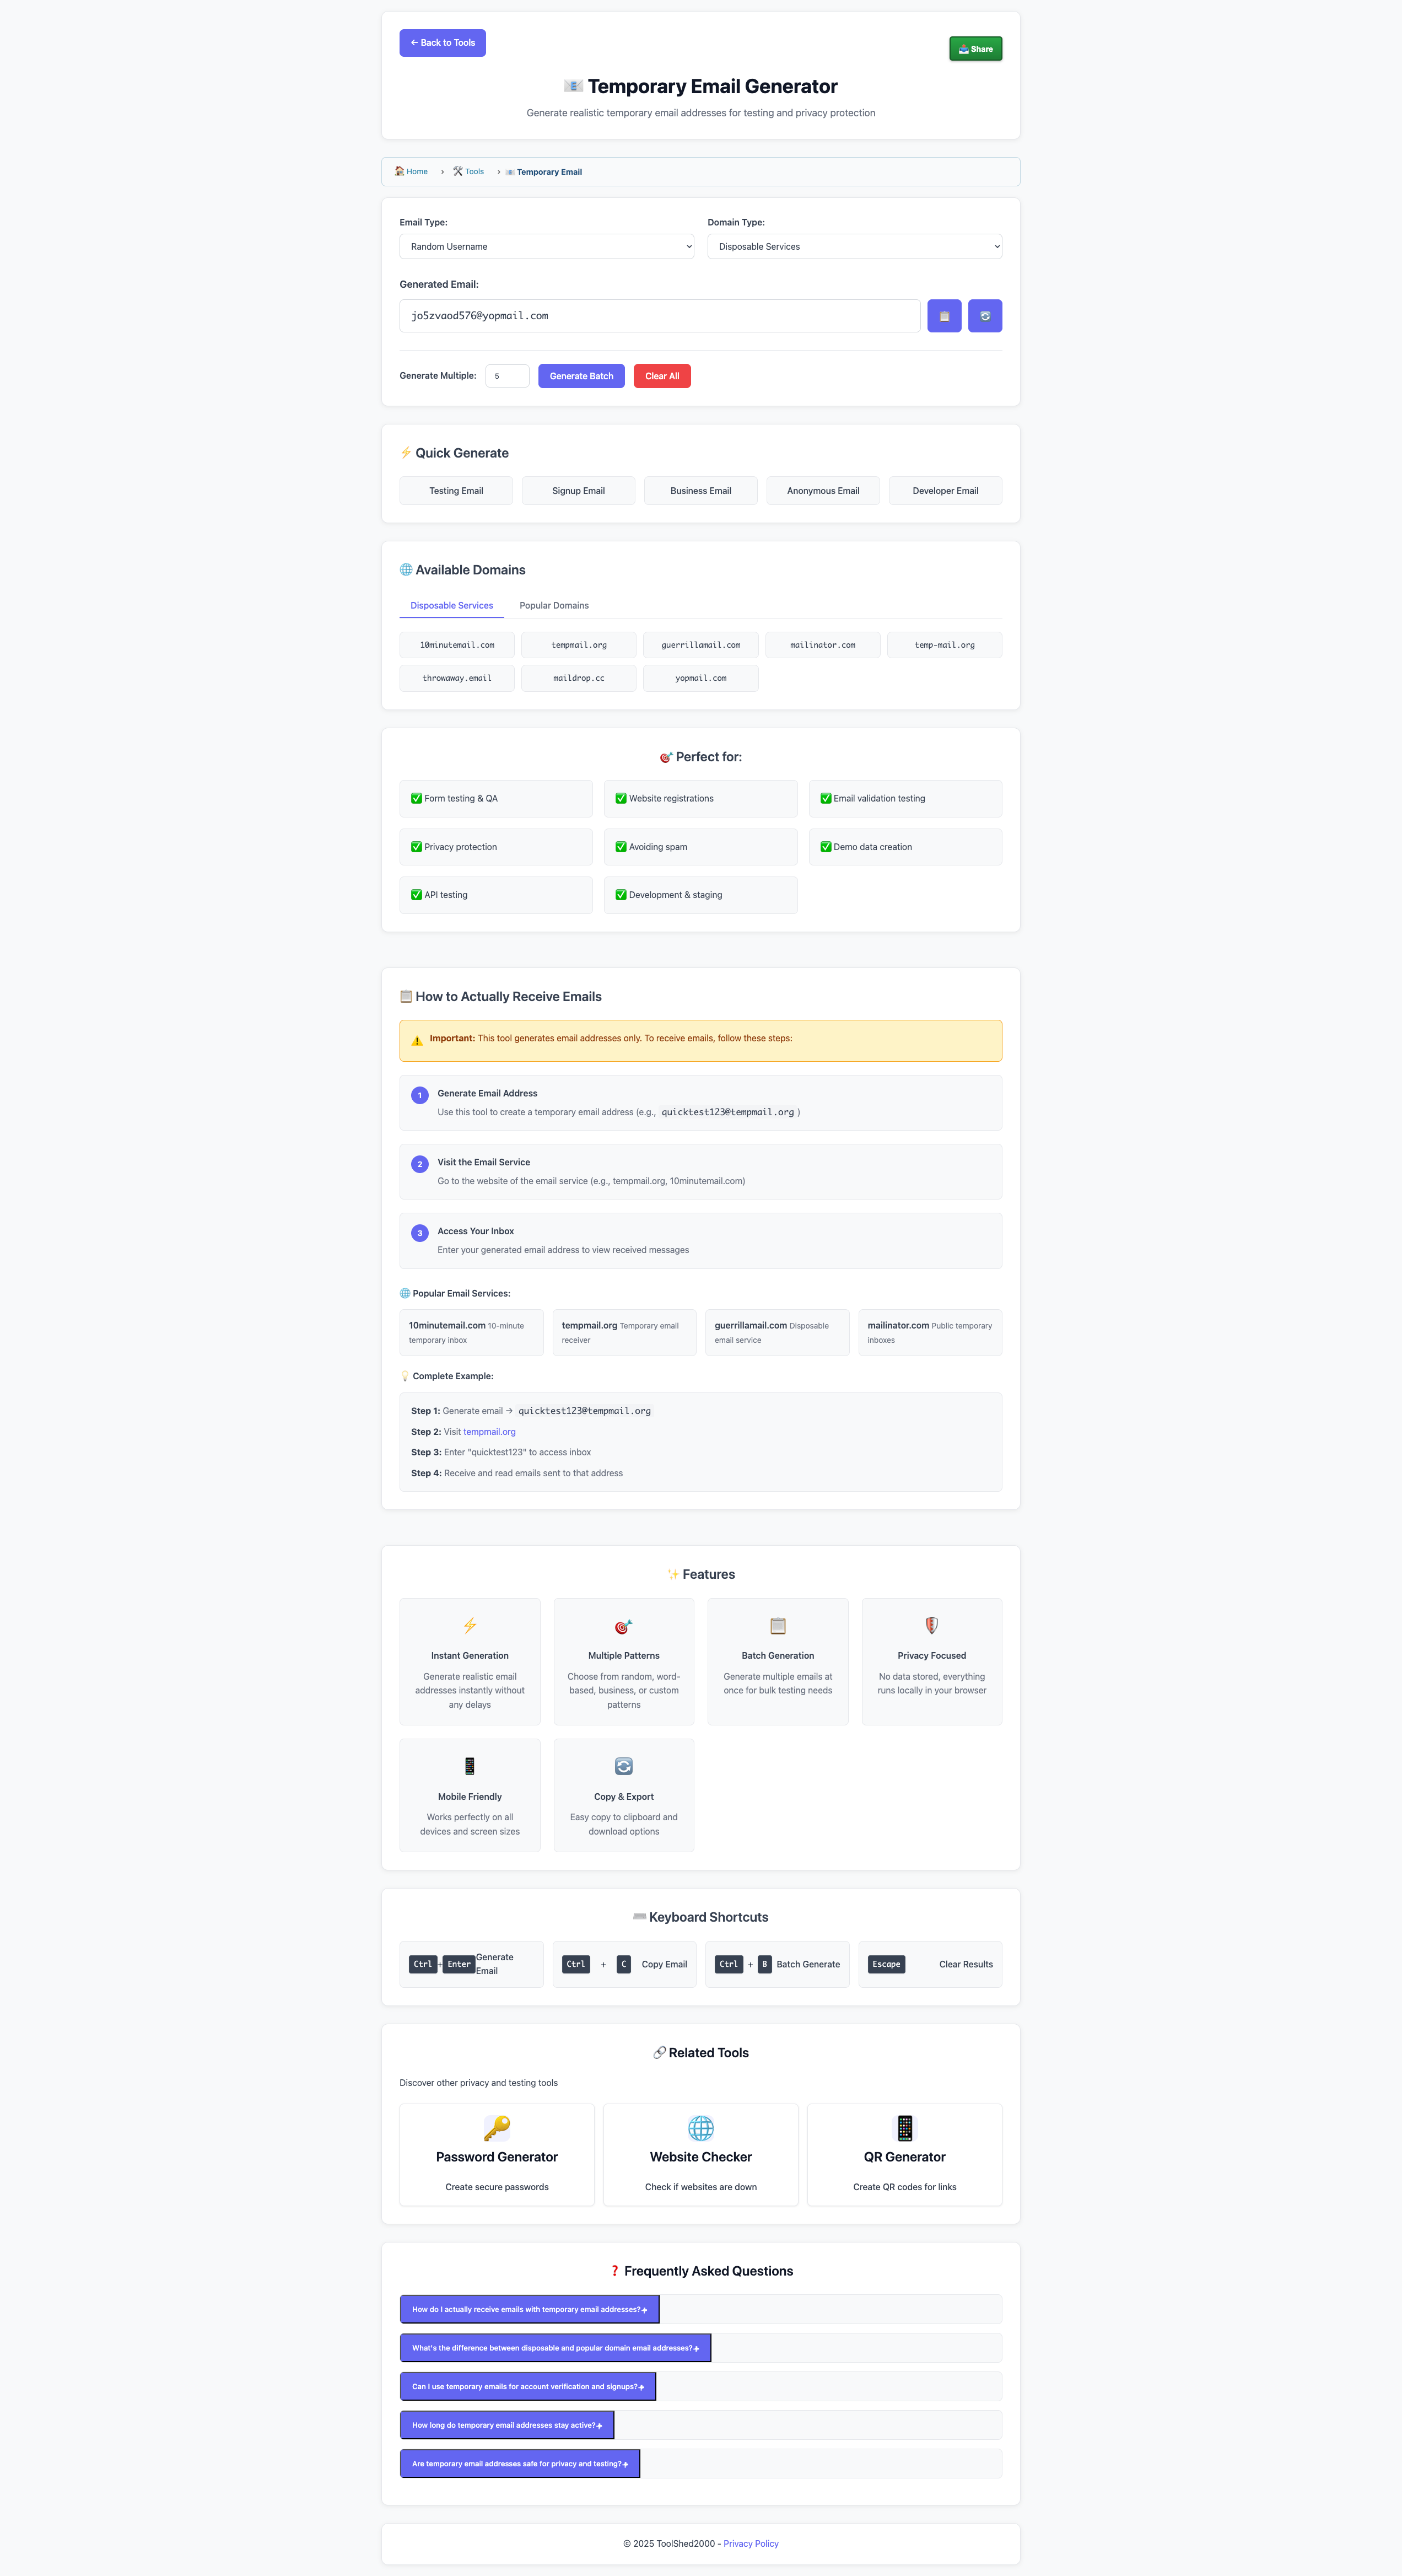This screenshot has width=1402, height=2576.
Task: Open the Email Type dropdown
Action: pos(546,247)
